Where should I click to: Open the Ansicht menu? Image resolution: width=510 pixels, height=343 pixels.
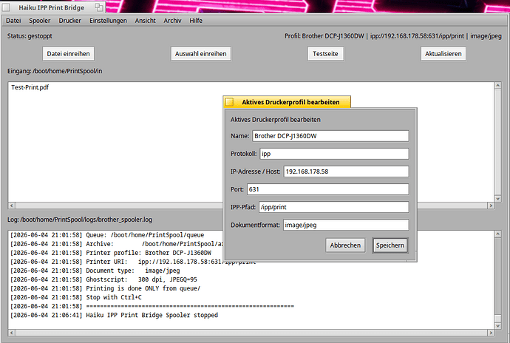click(x=146, y=21)
